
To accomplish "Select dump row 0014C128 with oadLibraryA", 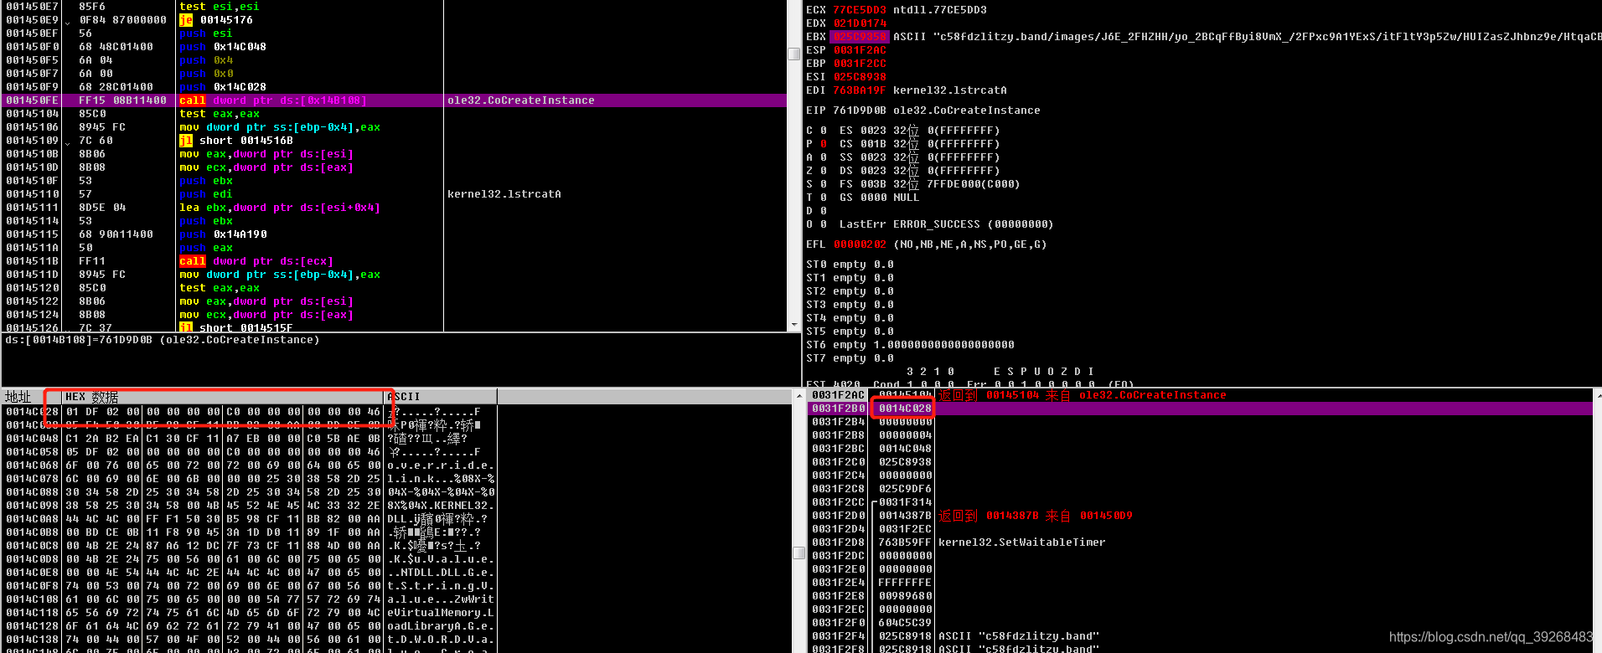I will (250, 626).
